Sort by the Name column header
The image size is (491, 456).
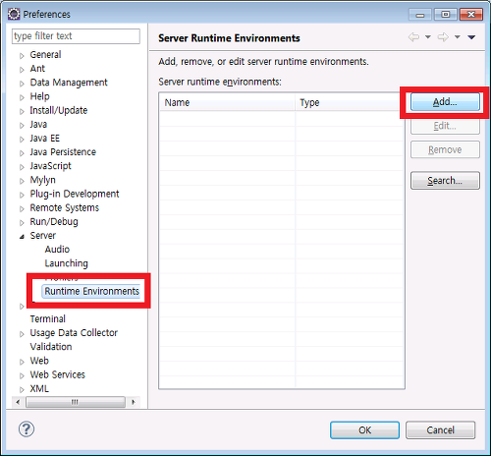click(x=228, y=102)
